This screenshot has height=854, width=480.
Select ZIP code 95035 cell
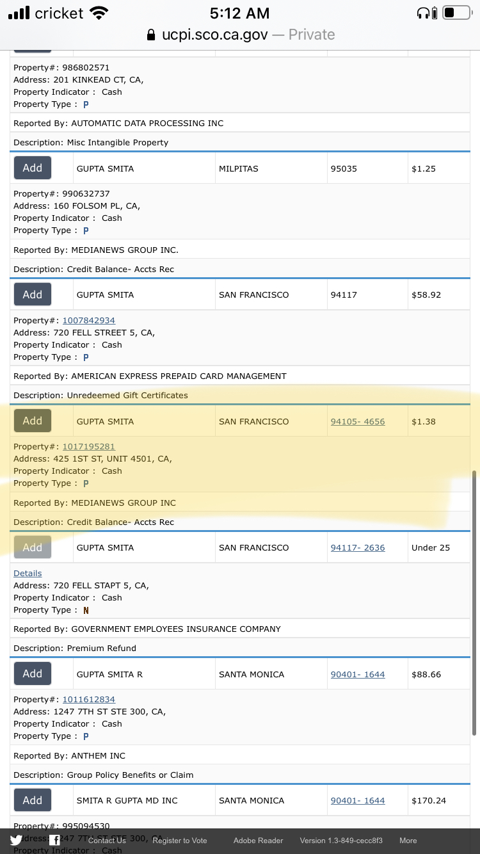click(x=367, y=168)
